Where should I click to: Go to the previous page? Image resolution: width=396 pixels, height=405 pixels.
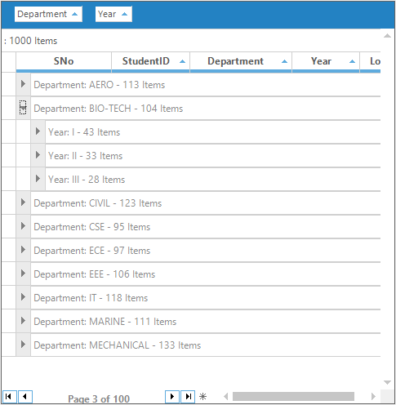(x=25, y=396)
